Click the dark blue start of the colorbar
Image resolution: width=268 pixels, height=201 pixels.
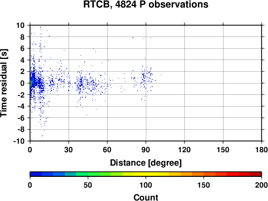[36, 174]
